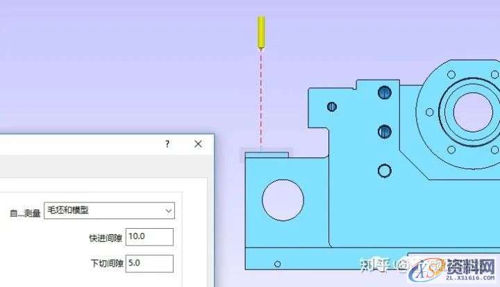This screenshot has height=287, width=500.
Task: Open the 毛坯和模型 dropdown list
Action: [108, 210]
